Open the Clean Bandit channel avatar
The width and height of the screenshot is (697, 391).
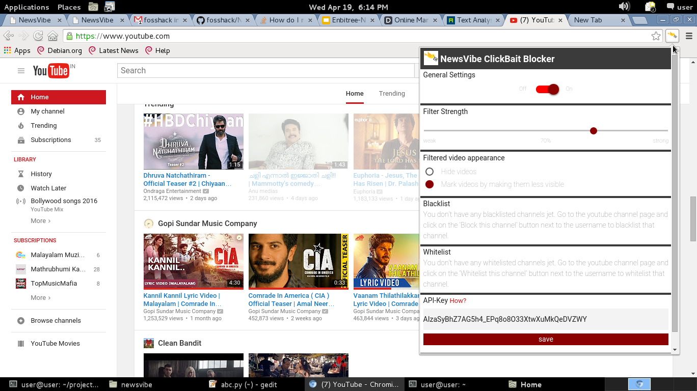[x=149, y=343]
